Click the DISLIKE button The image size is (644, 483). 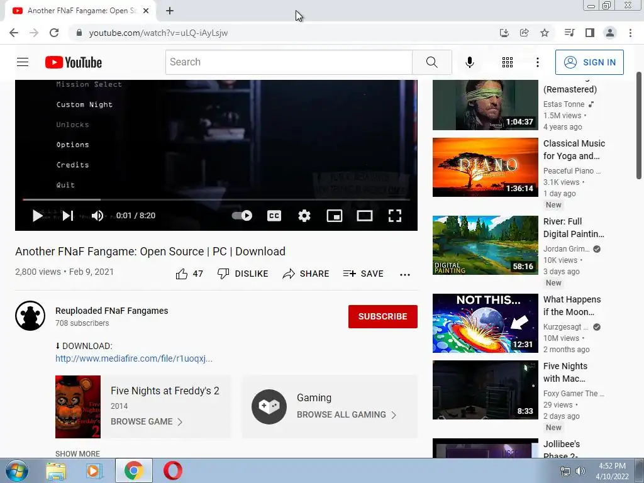point(243,274)
